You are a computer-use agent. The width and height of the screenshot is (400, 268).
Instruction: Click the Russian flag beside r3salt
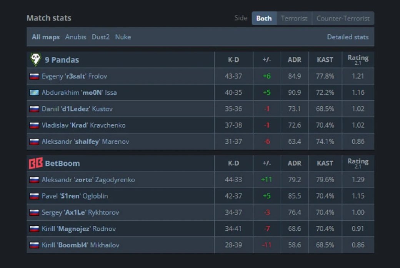tap(34, 76)
